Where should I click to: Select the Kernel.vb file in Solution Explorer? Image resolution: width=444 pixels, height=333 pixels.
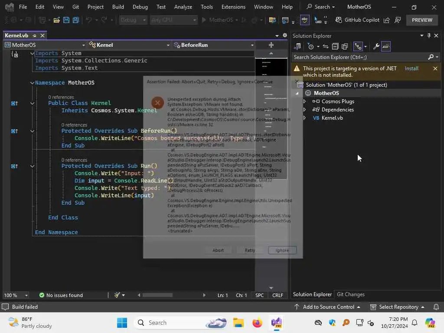[x=332, y=118]
